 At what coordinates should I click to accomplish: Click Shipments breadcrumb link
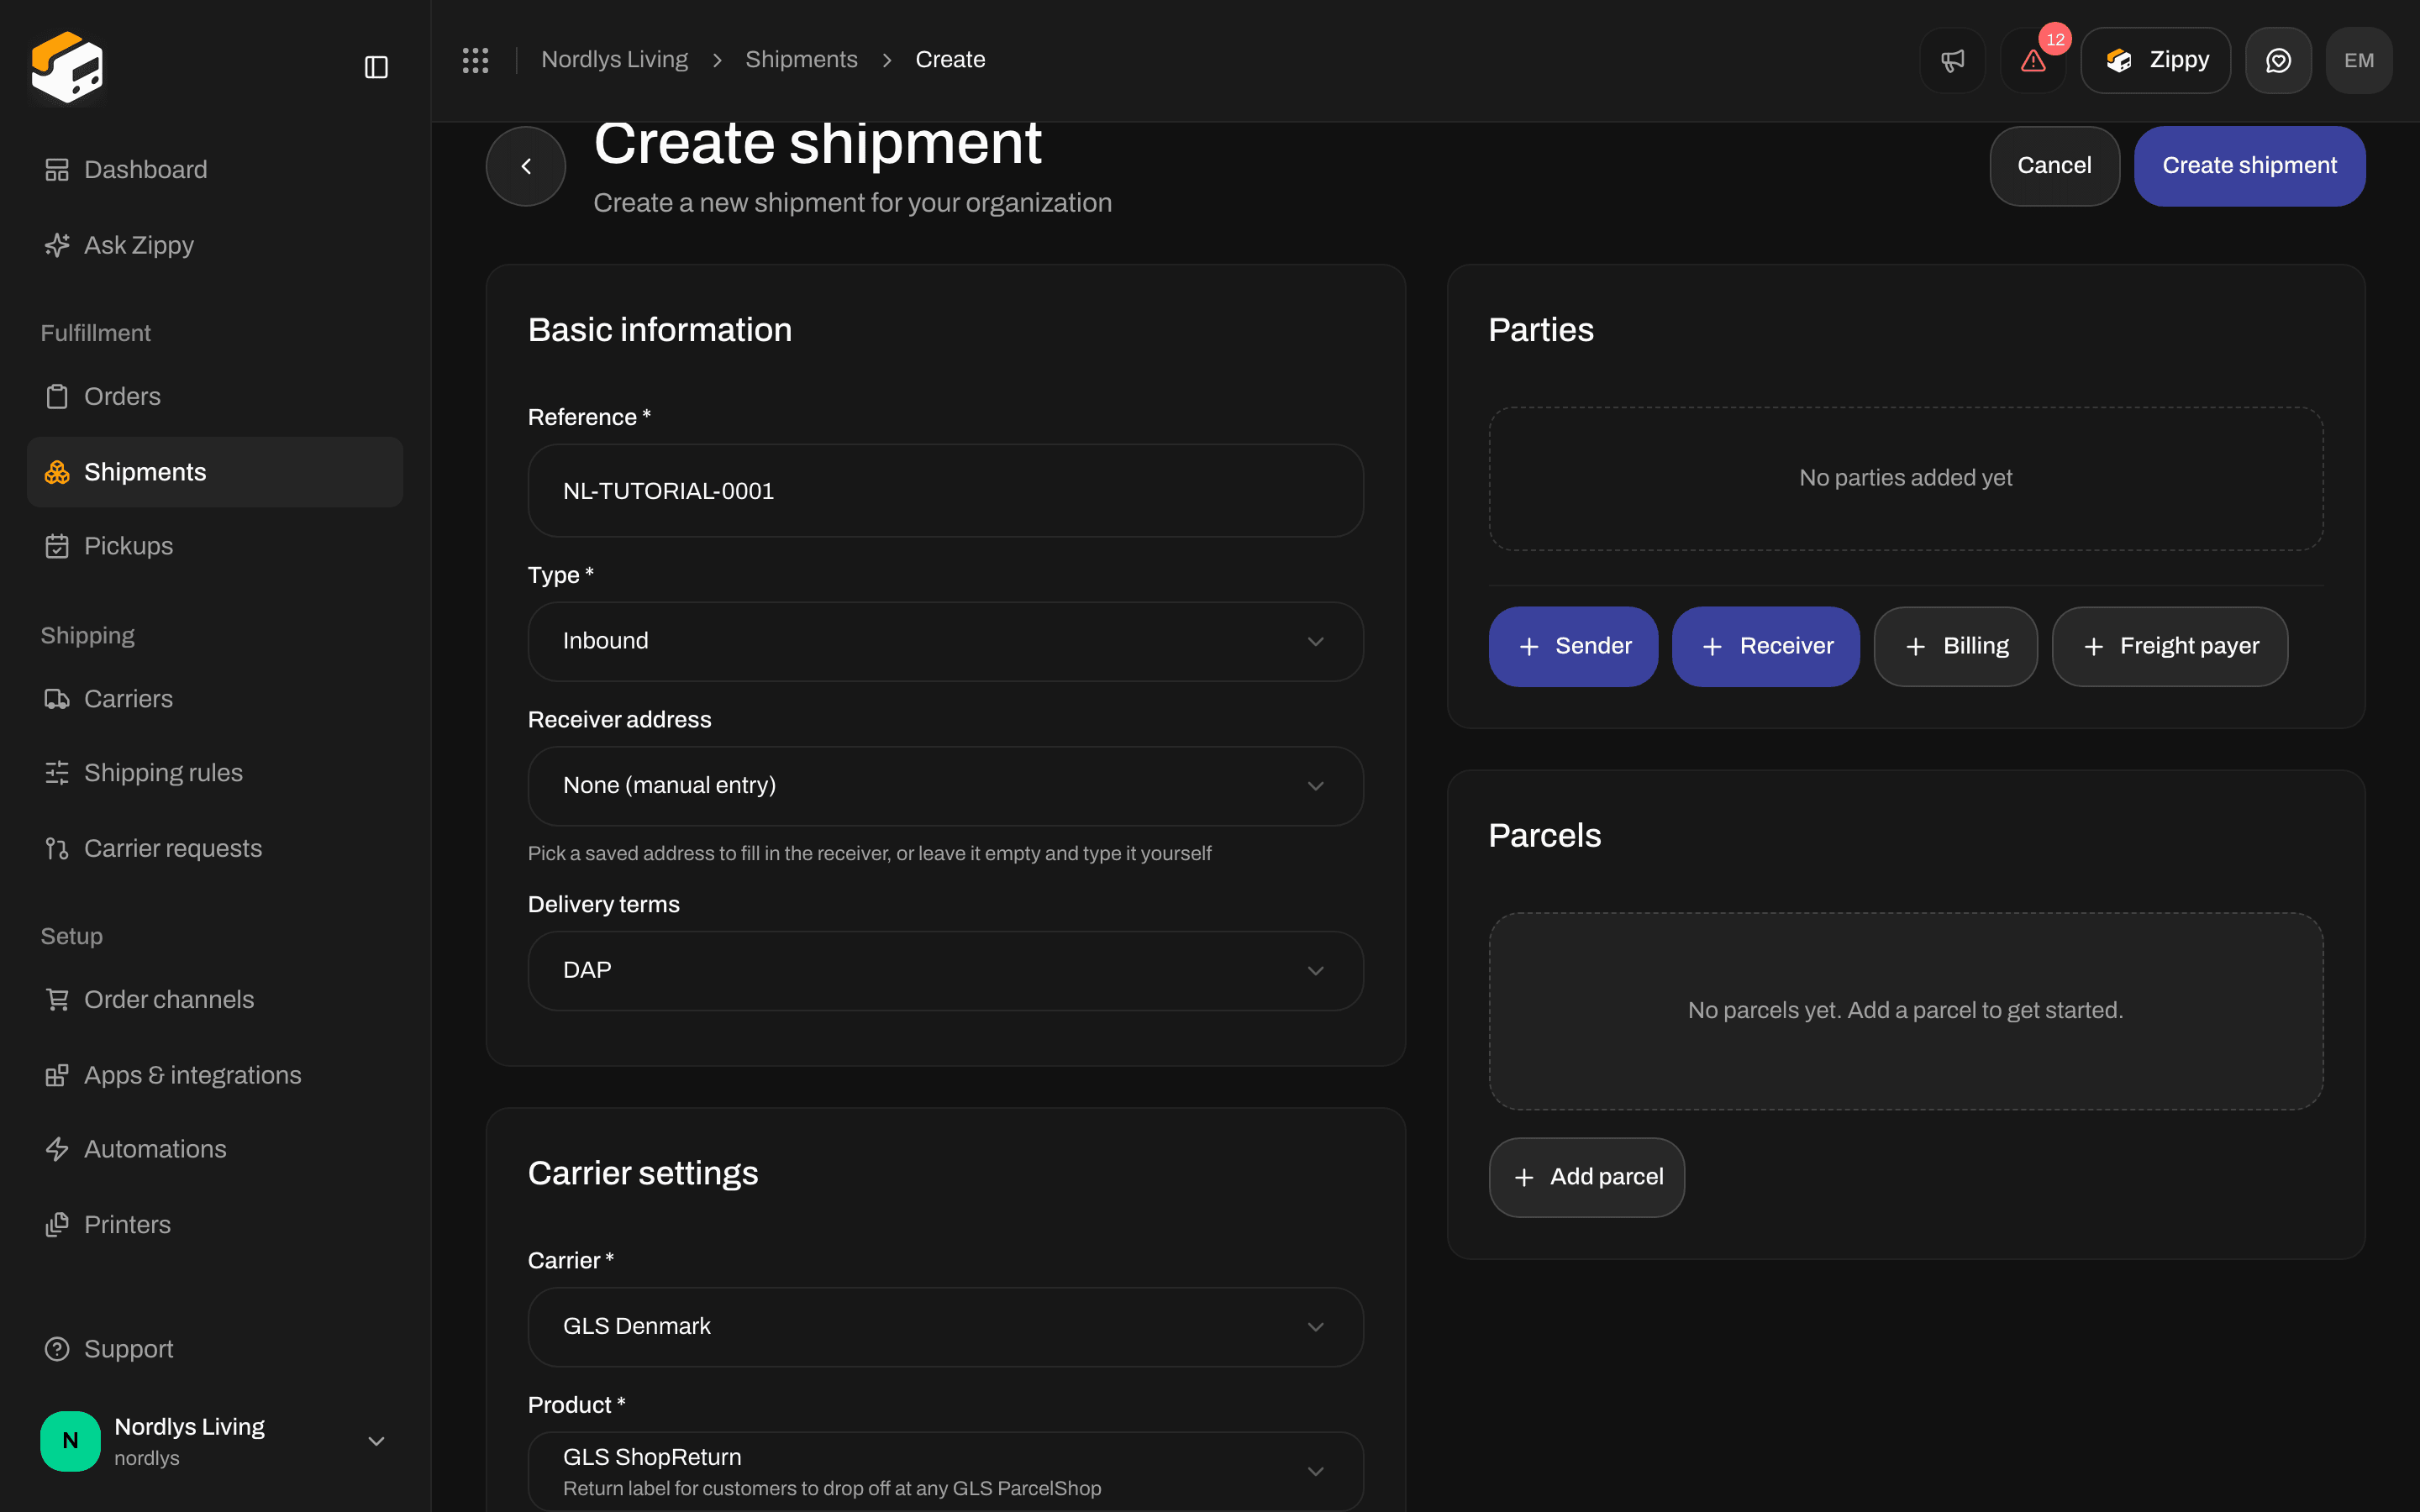pos(801,60)
